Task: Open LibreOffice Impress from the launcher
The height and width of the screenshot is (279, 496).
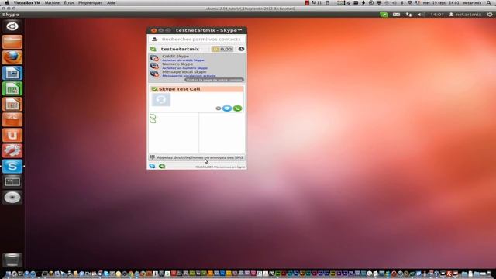Action: [12, 104]
